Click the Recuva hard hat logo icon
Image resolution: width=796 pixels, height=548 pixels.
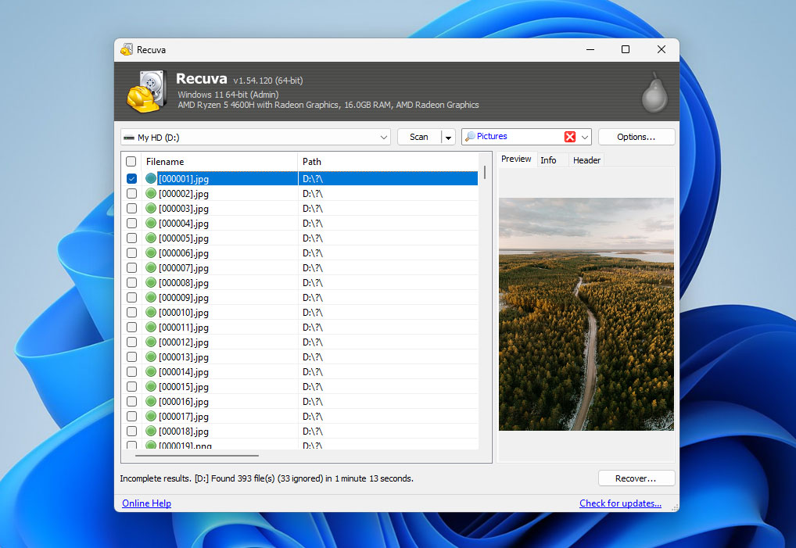click(x=147, y=91)
